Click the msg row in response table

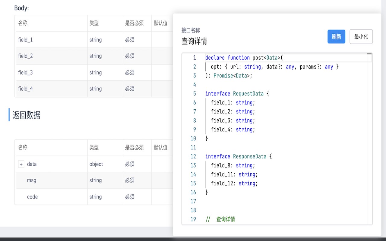[x=32, y=180]
